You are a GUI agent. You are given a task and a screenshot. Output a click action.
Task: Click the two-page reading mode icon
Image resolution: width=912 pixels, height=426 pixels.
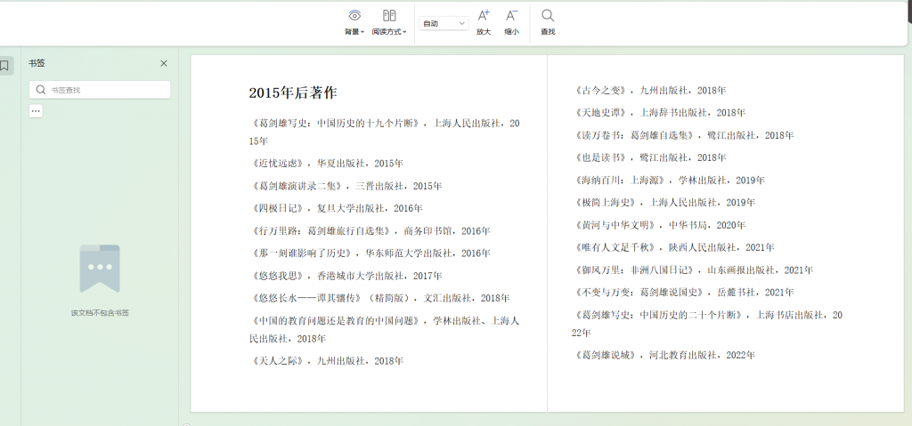click(389, 15)
